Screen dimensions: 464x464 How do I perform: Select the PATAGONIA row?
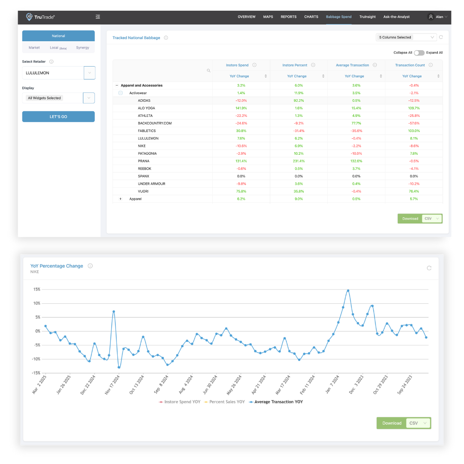pyautogui.click(x=278, y=153)
